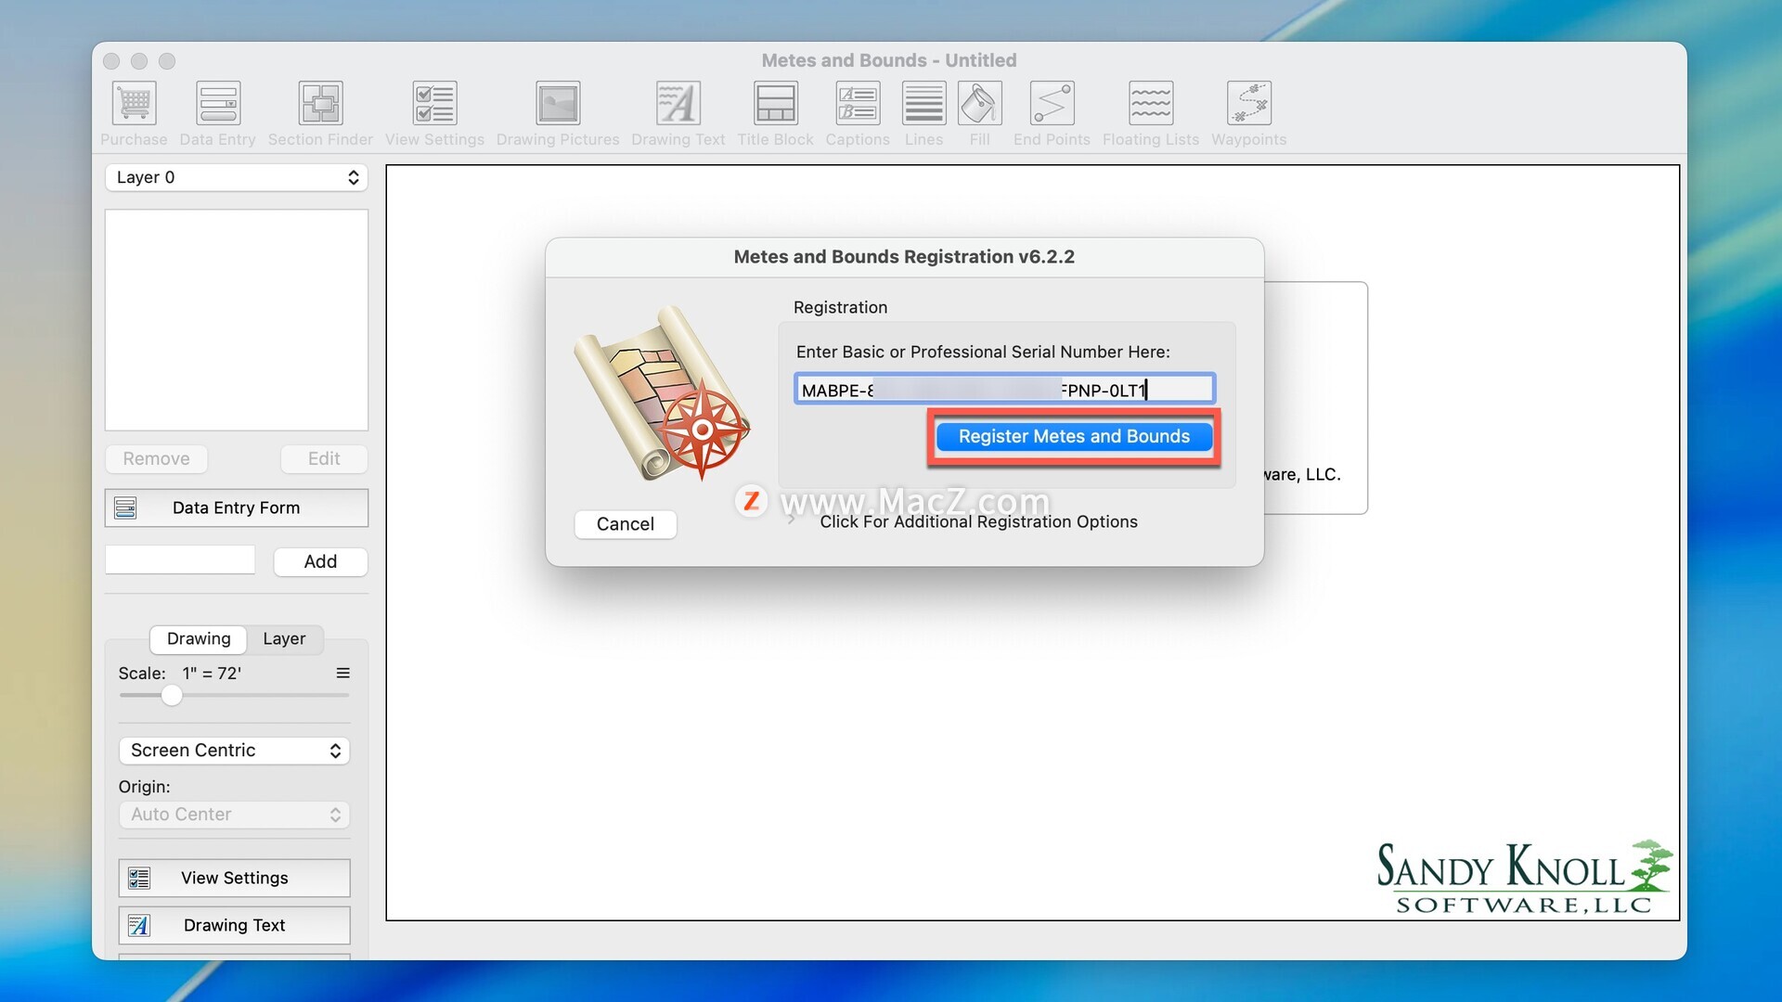Image resolution: width=1782 pixels, height=1002 pixels.
Task: Cancel the registration dialog
Action: [626, 524]
